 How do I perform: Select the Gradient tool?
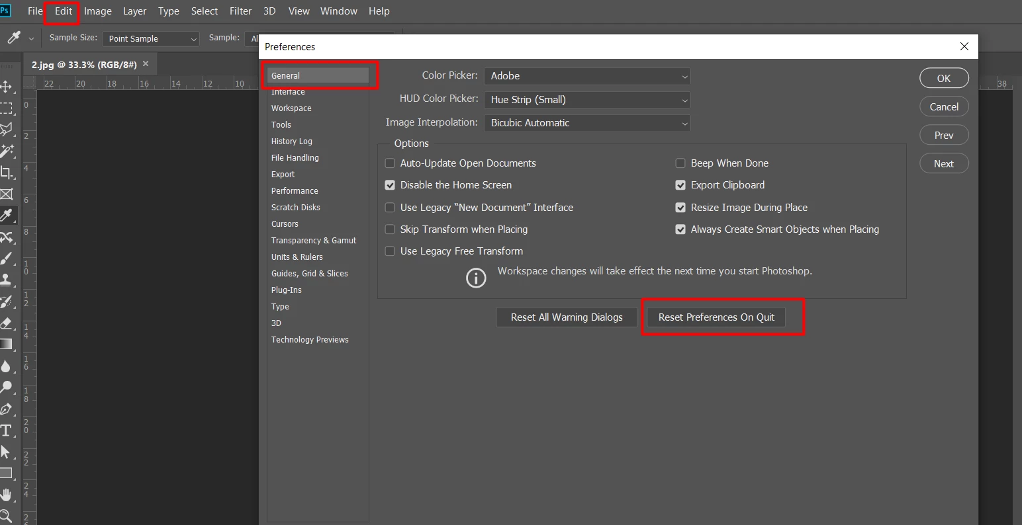[7, 344]
